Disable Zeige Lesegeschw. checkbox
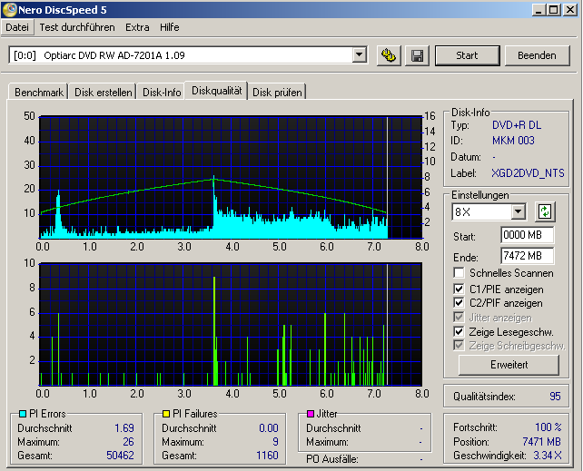The width and height of the screenshot is (583, 471). 459,332
